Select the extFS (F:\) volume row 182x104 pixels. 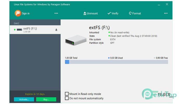(x=35, y=30)
